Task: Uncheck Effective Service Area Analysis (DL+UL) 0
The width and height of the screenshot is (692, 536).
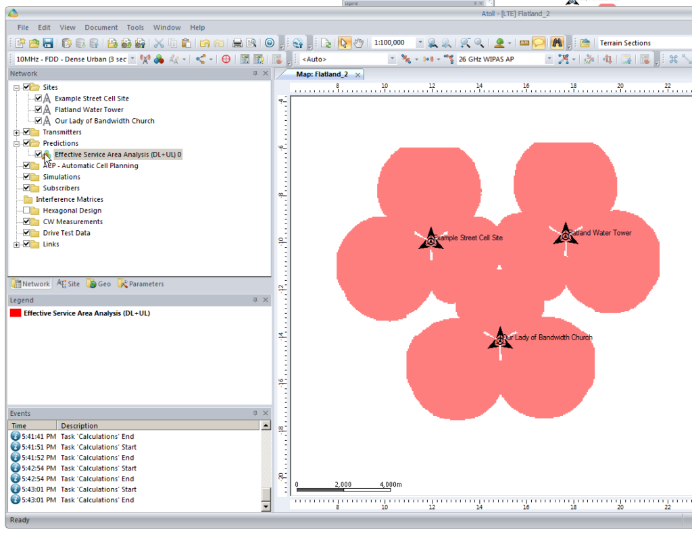Action: (x=38, y=154)
